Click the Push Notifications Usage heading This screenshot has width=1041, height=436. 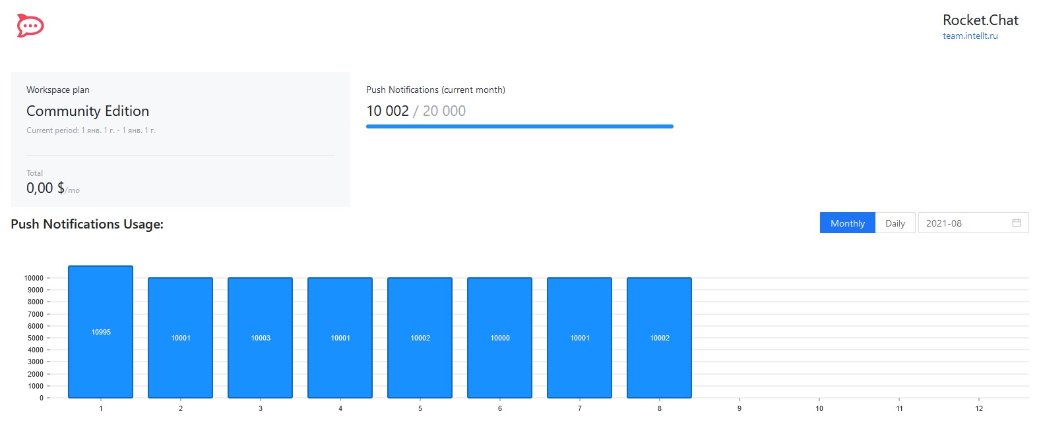point(87,224)
